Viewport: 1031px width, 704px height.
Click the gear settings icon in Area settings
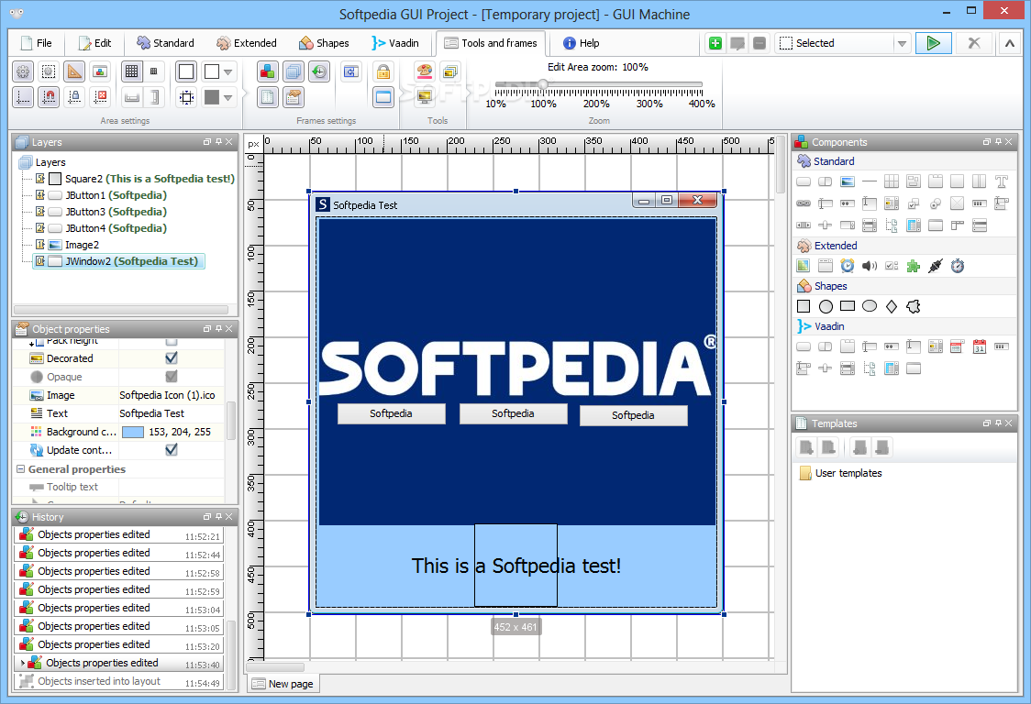point(23,71)
